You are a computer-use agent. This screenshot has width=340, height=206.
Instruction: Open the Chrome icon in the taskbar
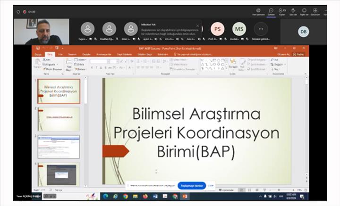pos(126,196)
